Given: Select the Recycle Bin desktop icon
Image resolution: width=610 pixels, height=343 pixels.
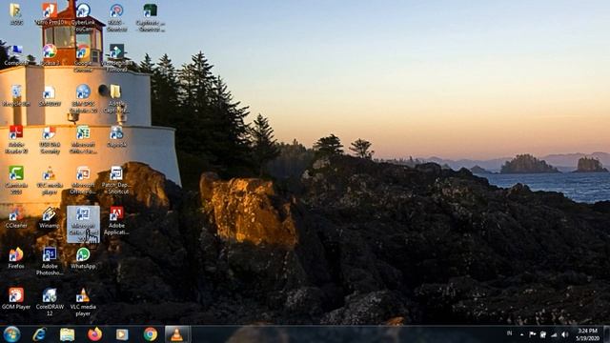Looking at the screenshot, I should pos(16,95).
